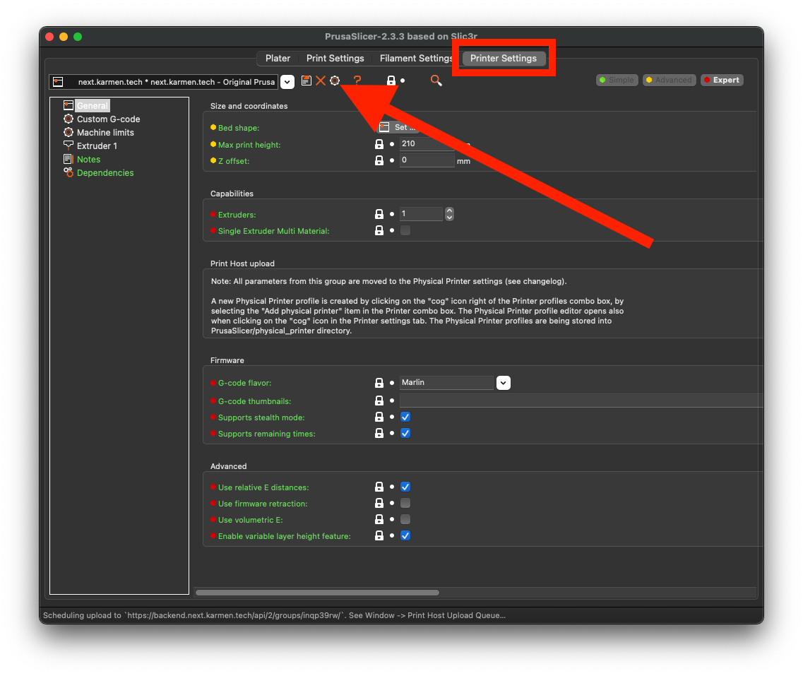Screen dimensions: 803x676
Task: Enable Use volumetric E checkbox
Action: tap(405, 519)
